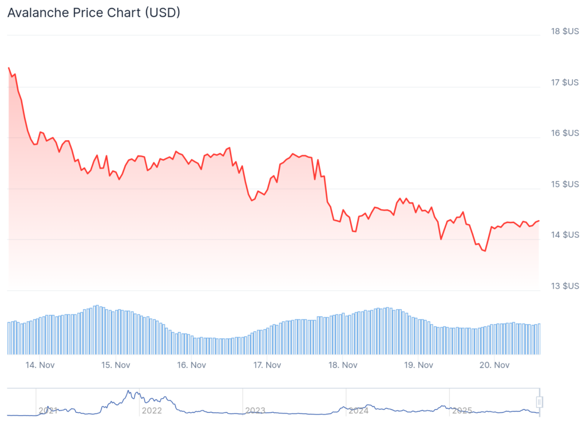The width and height of the screenshot is (586, 427).
Task: Click the 2021 label in the navigator timeline
Action: click(48, 410)
